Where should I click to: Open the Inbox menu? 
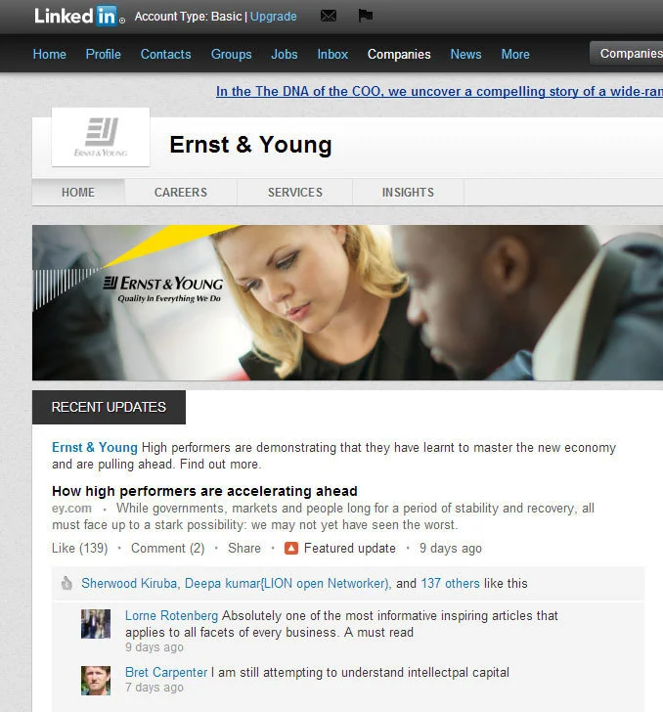coord(332,54)
